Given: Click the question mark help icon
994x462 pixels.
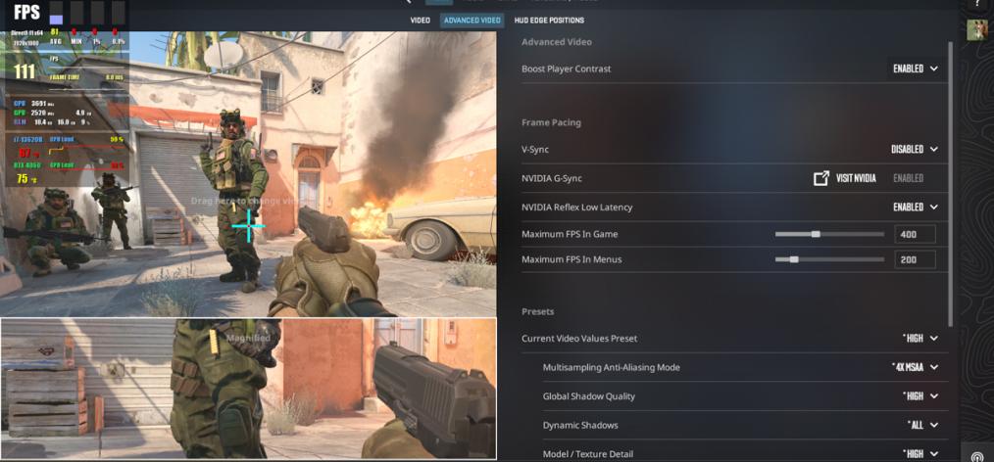Looking at the screenshot, I should [977, 4].
